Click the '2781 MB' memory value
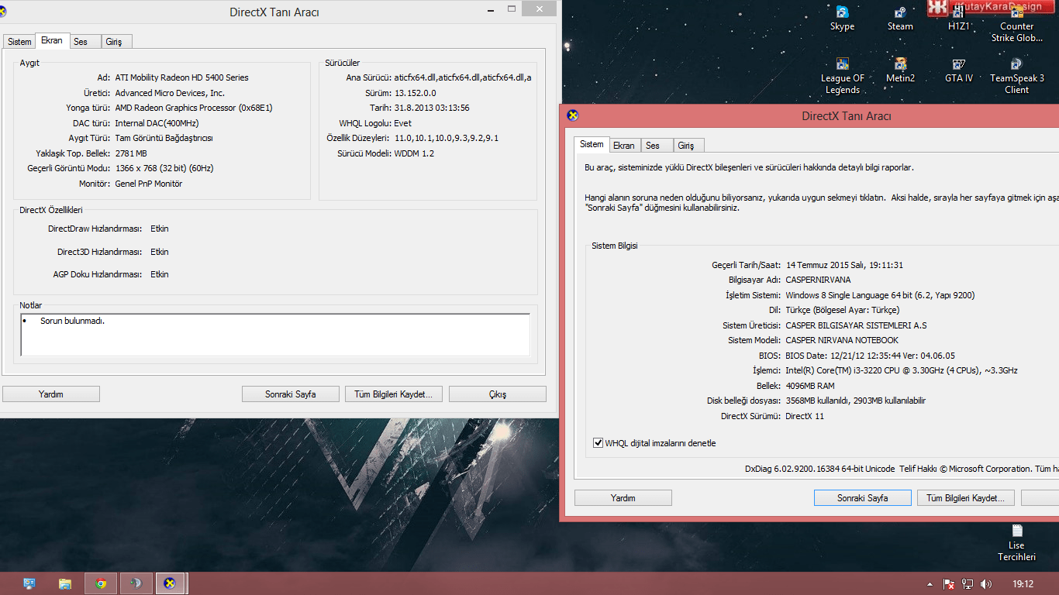This screenshot has width=1059, height=595. click(x=131, y=153)
